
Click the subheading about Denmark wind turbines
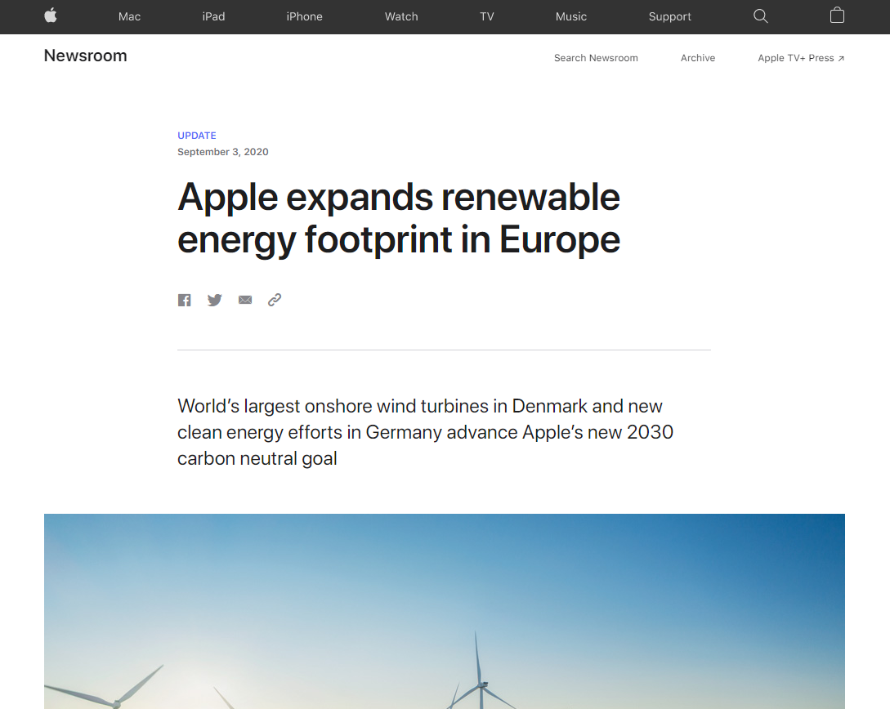click(425, 432)
